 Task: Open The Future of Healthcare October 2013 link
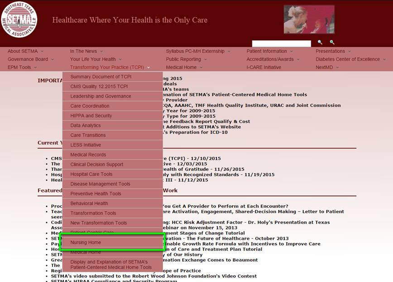pyautogui.click(x=226, y=238)
